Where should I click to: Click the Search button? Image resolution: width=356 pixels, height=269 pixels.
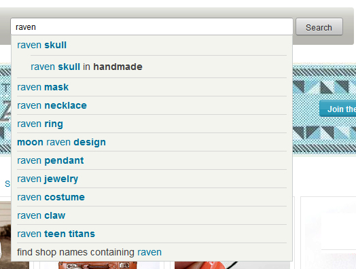tap(319, 27)
